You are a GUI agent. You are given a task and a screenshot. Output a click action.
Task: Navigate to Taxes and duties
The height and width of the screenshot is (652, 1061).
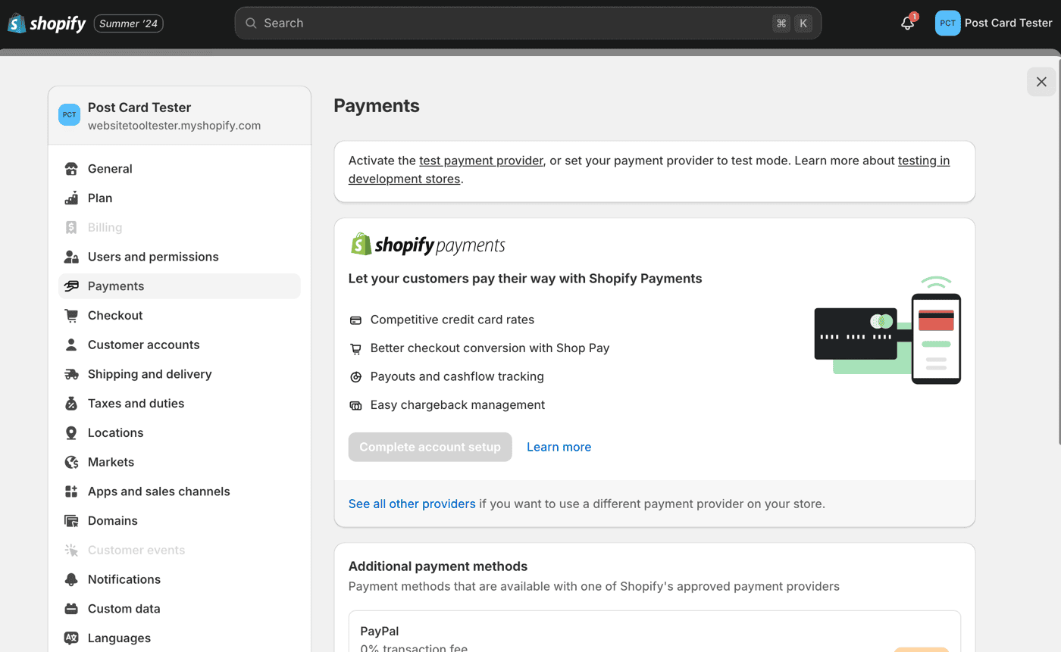pyautogui.click(x=180, y=404)
